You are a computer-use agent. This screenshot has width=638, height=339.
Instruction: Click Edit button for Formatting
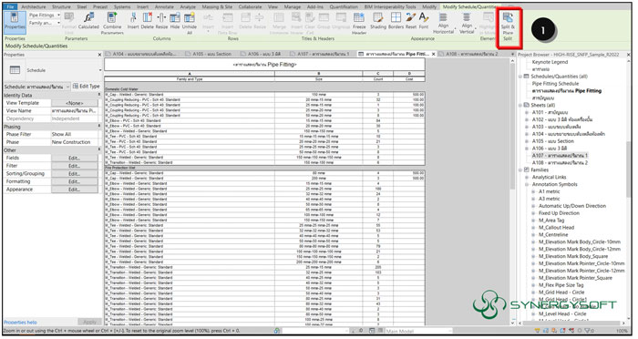75,181
